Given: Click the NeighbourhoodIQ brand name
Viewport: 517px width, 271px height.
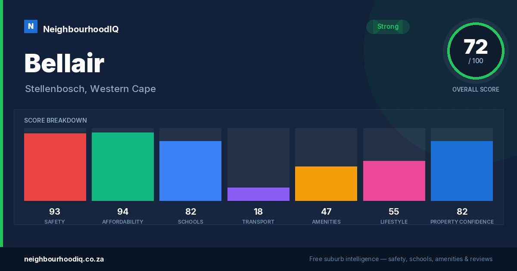Looking at the screenshot, I should pyautogui.click(x=81, y=29).
